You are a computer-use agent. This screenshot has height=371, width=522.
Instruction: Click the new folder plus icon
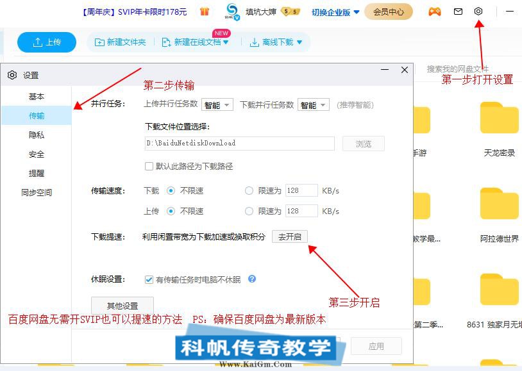[x=99, y=42]
